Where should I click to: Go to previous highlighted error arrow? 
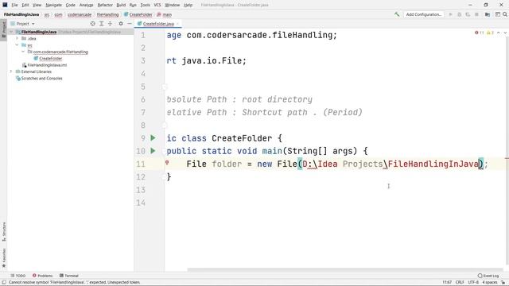(499, 33)
